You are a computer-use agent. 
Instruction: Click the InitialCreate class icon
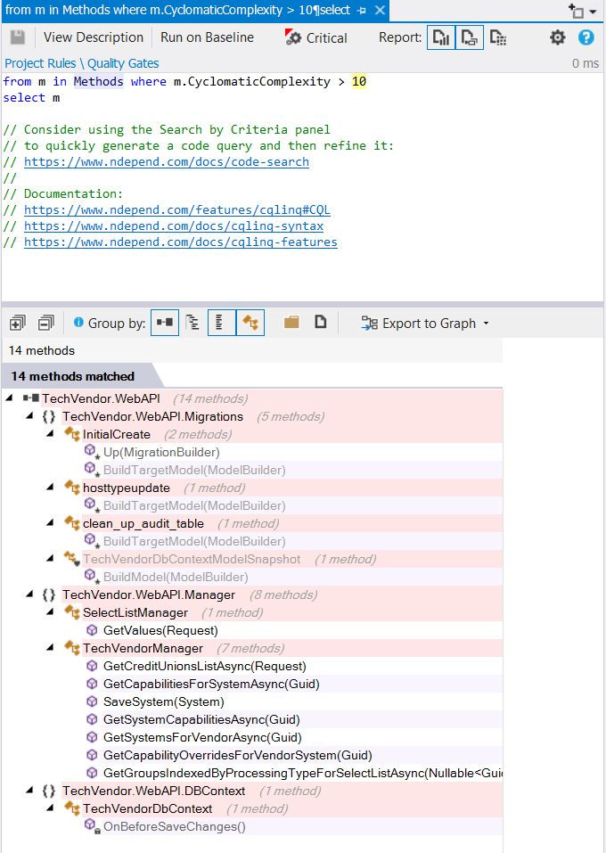(x=72, y=434)
